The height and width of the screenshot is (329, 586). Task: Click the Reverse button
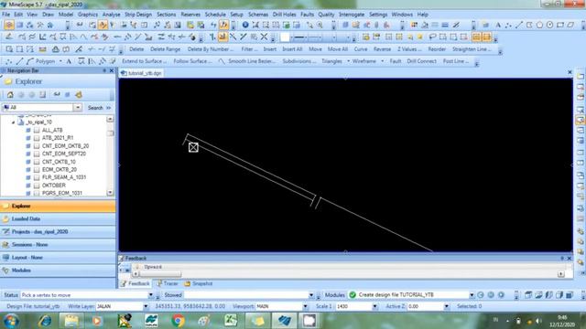pyautogui.click(x=382, y=49)
